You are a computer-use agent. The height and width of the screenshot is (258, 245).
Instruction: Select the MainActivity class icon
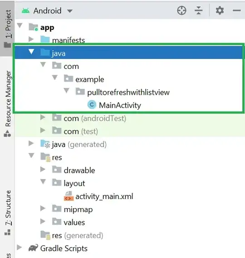(x=92, y=104)
